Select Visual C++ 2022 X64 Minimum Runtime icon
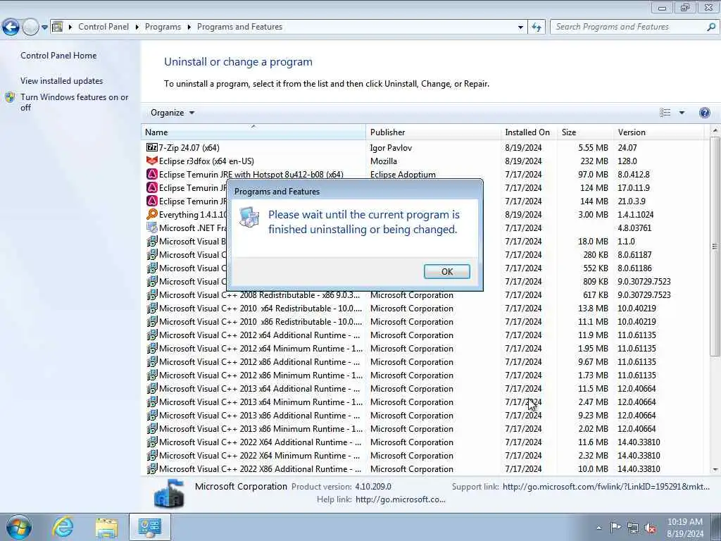This screenshot has width=721, height=541. [x=152, y=456]
